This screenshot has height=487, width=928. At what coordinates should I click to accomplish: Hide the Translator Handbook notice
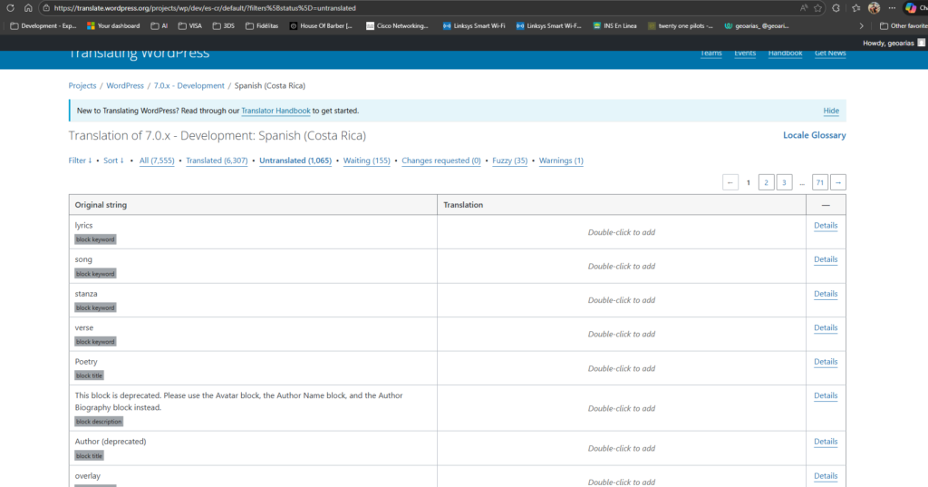click(x=830, y=111)
